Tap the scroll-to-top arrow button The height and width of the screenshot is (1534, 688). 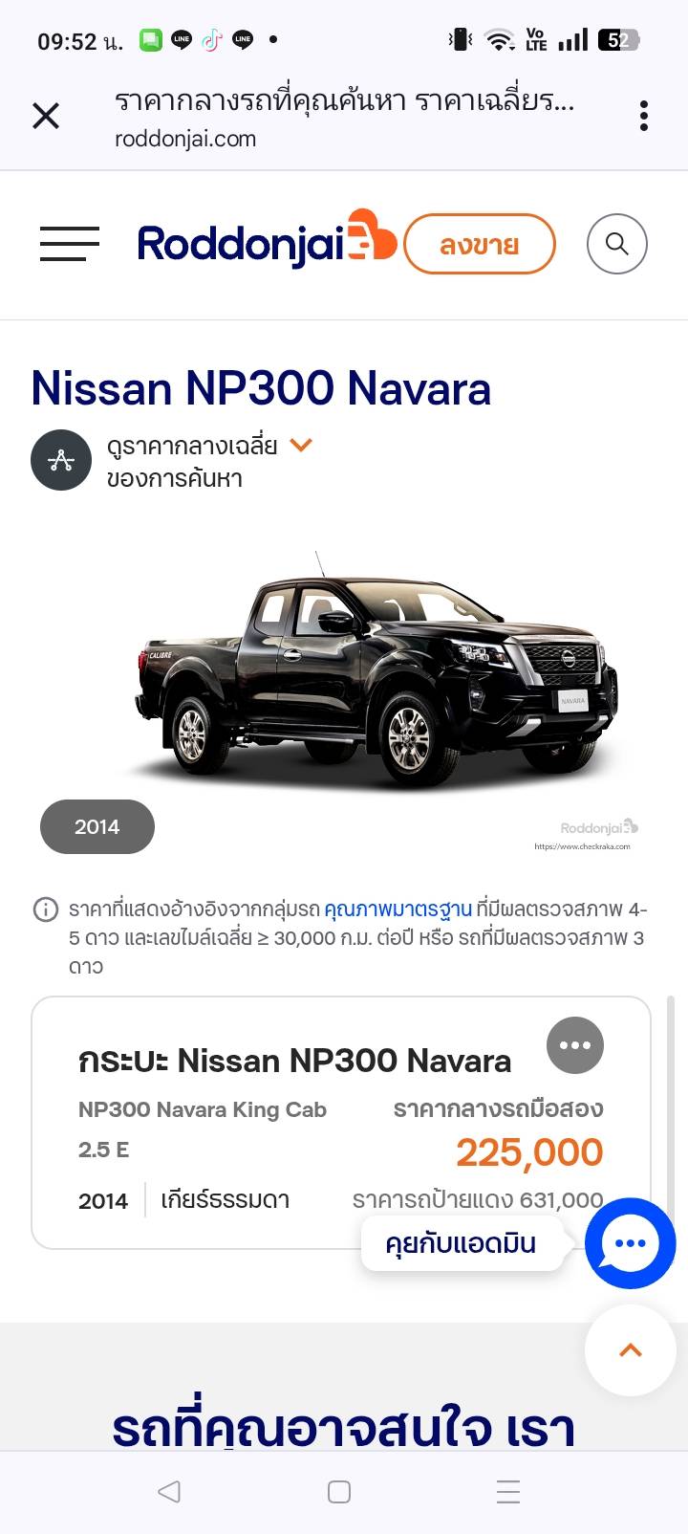(631, 1350)
